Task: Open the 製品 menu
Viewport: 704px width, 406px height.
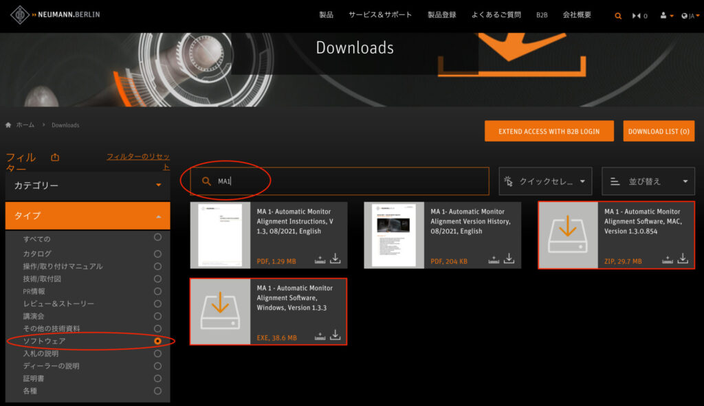Action: [326, 15]
